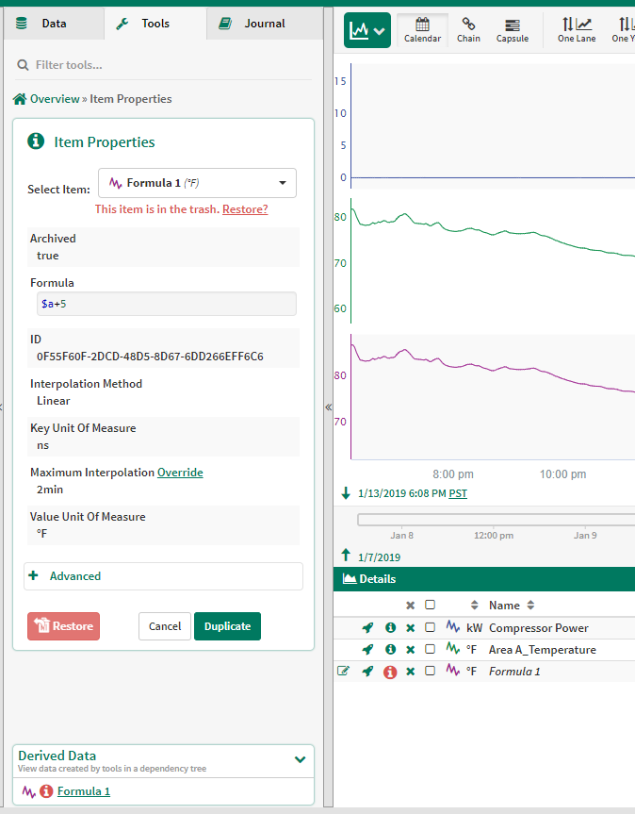Viewport: 635px width, 814px height.
Task: Switch to the Data tab
Action: pos(53,23)
